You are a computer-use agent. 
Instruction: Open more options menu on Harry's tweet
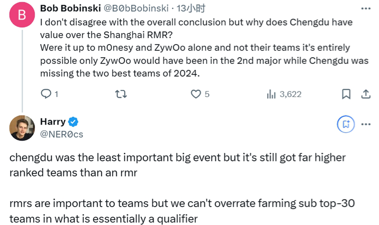[x=365, y=124]
